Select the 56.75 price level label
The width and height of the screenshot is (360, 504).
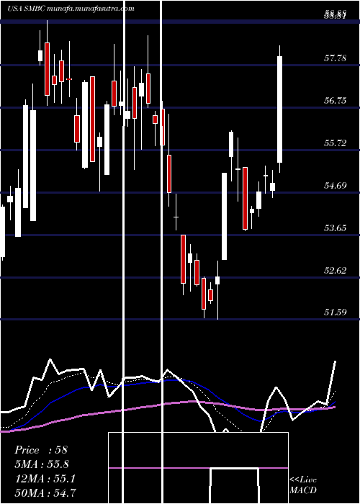tap(336, 101)
